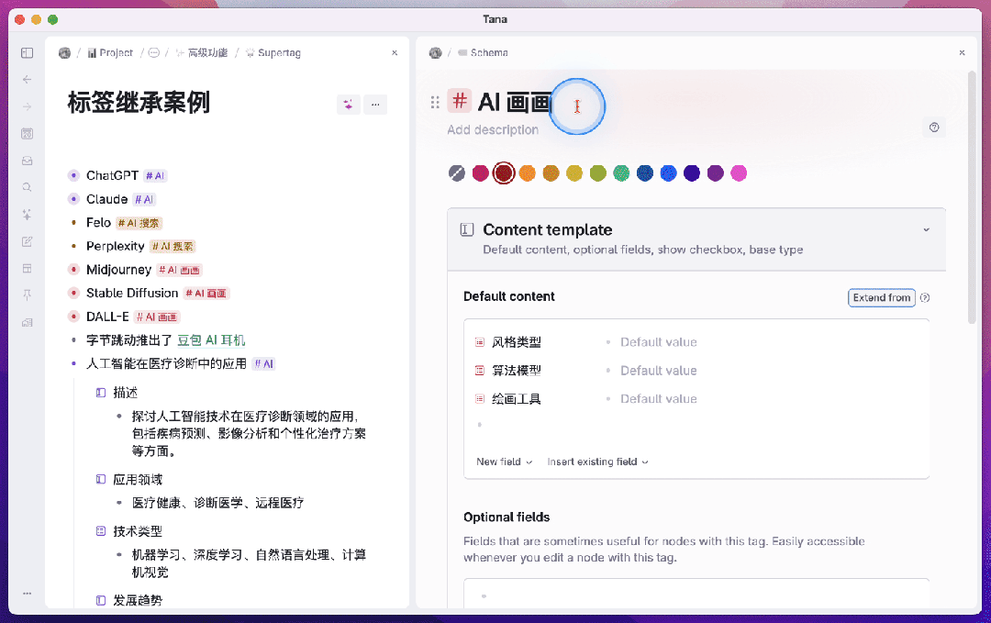991x623 pixels.
Task: Open Supertag in the breadcrumb
Action: 273,53
